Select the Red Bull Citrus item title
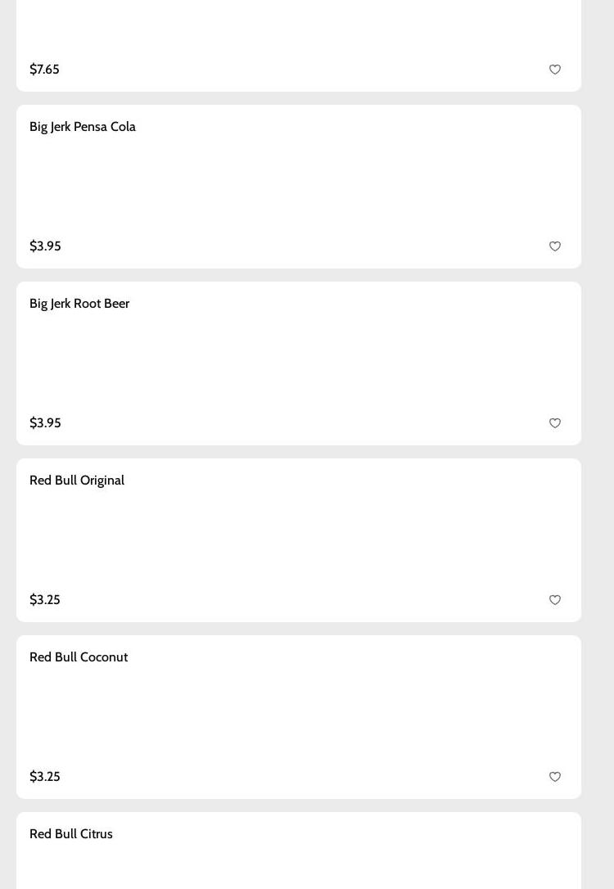This screenshot has height=889, width=614. [71, 834]
